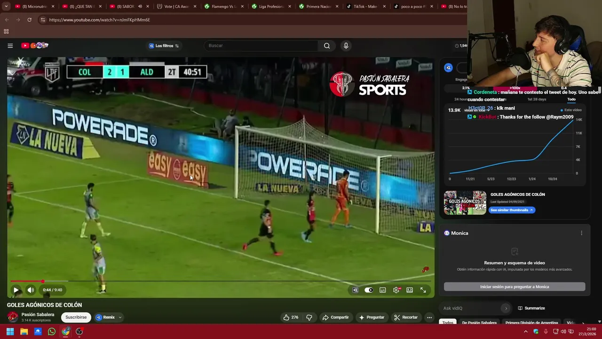Switch to the Vote | CA Awards tab

coord(176,7)
